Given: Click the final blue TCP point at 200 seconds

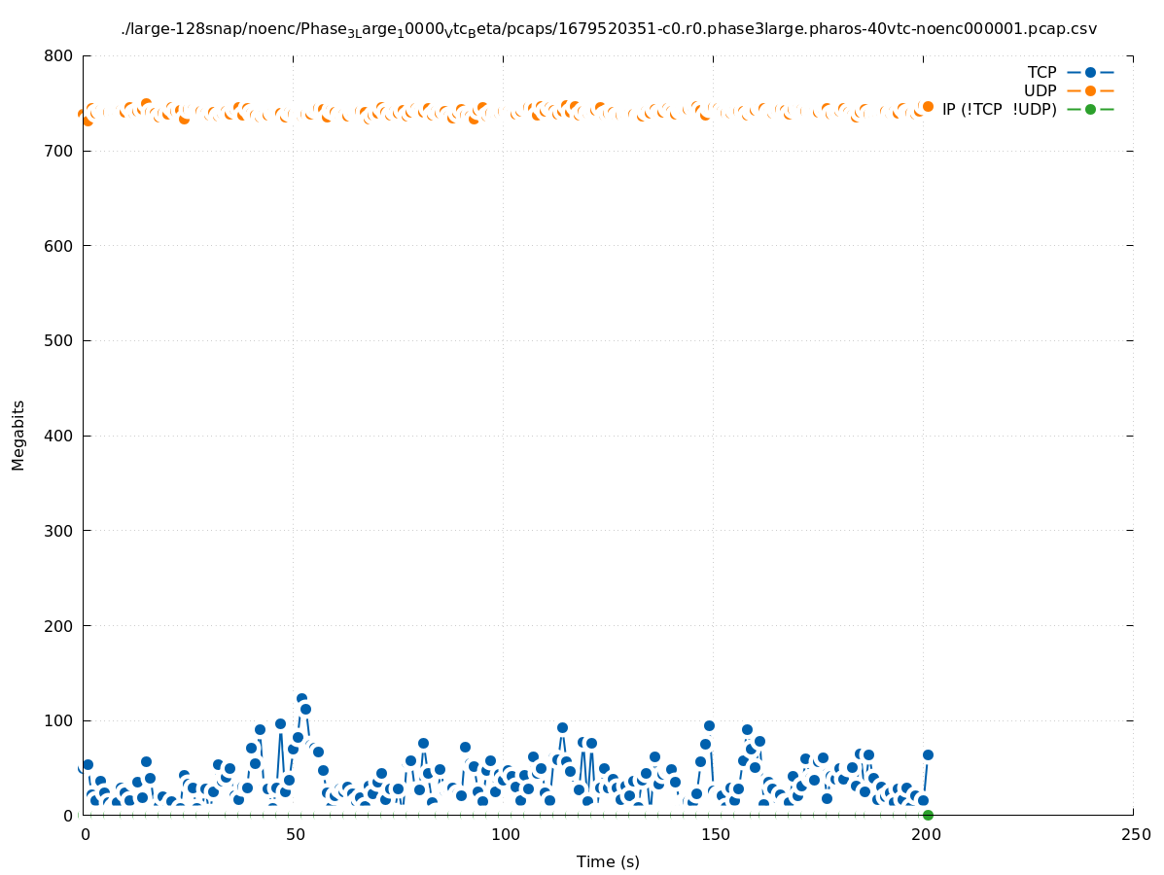Looking at the screenshot, I should click(x=928, y=754).
